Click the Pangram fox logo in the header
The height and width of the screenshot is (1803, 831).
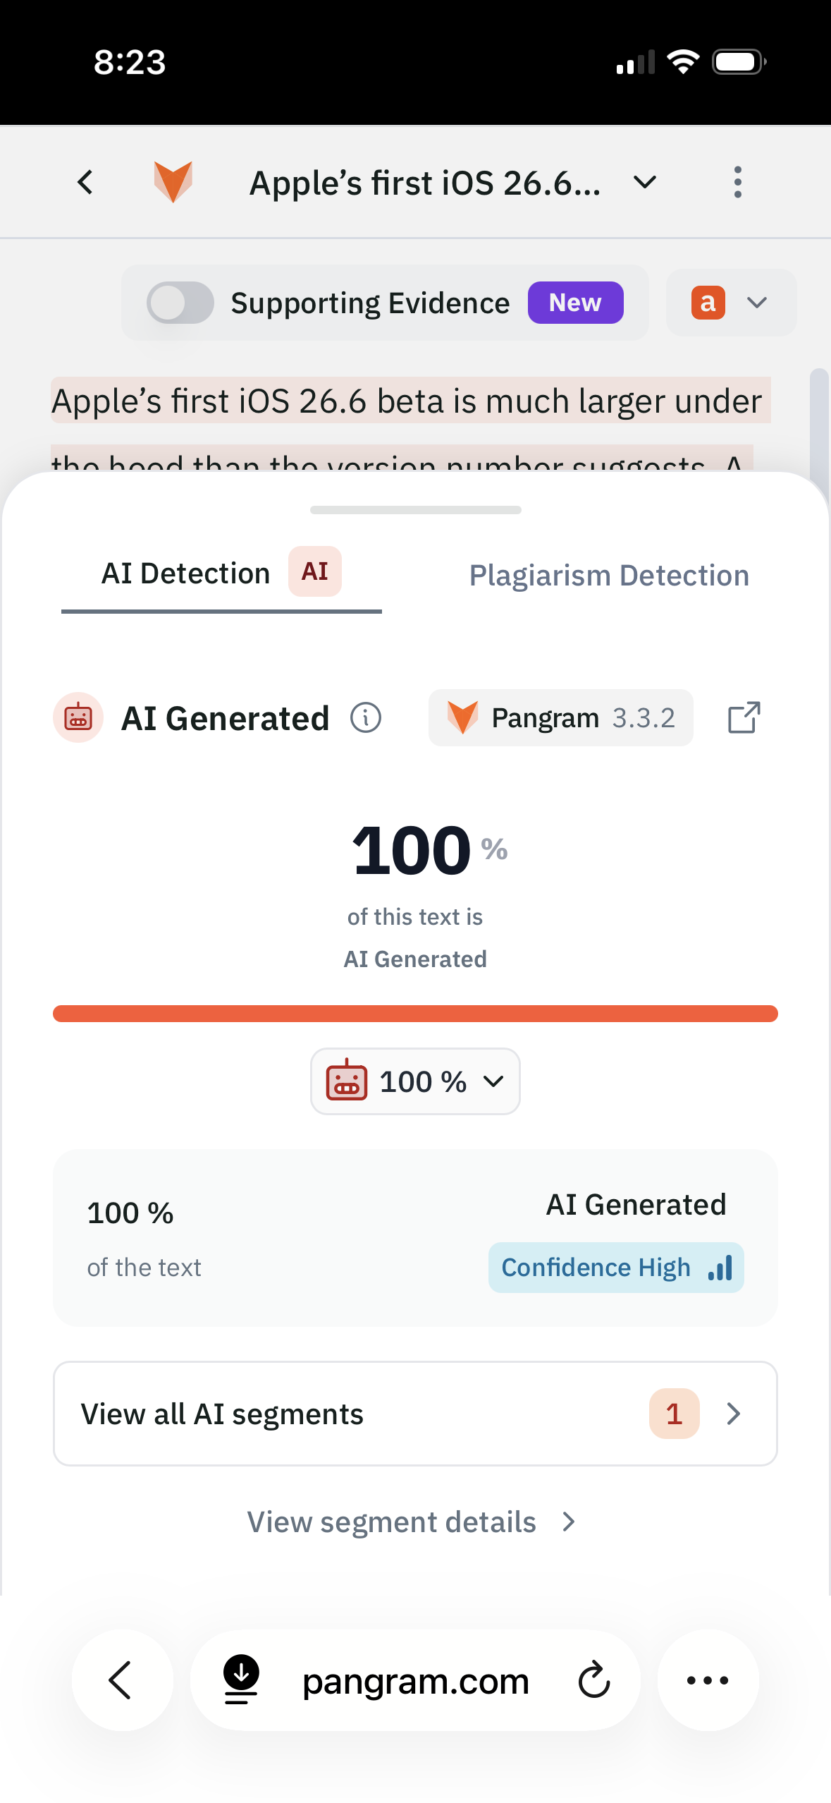coord(173,182)
